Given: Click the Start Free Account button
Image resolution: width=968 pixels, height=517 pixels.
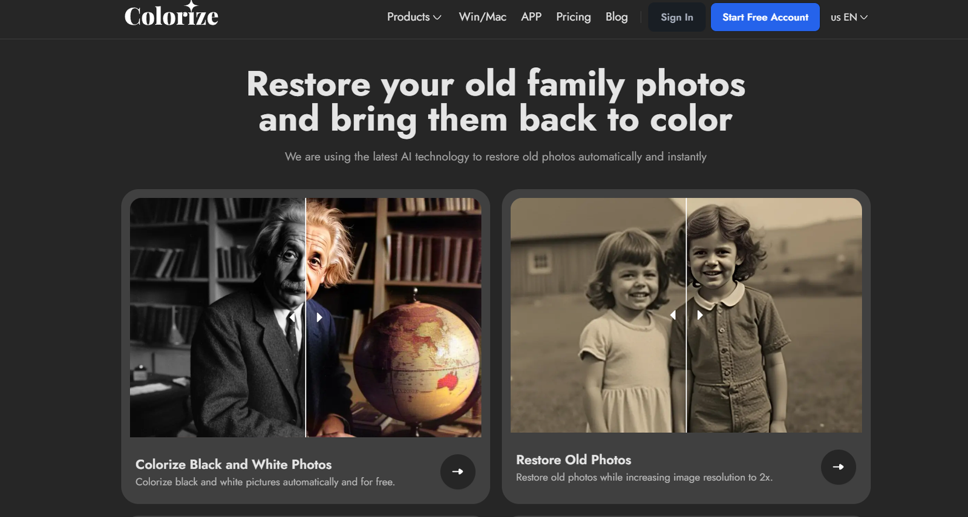Looking at the screenshot, I should (x=765, y=17).
